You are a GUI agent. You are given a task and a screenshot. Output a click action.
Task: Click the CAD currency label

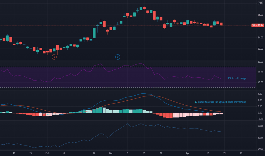click(x=260, y=3)
